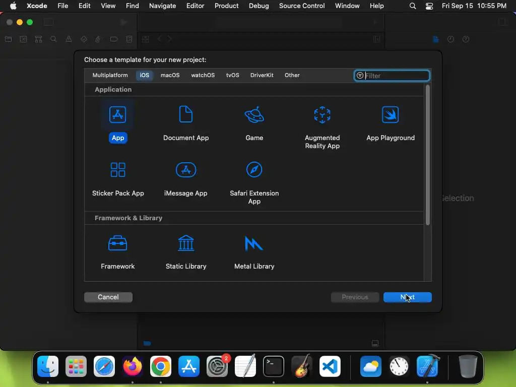The image size is (516, 387).
Task: Open the DriverKit tab
Action: pyautogui.click(x=262, y=75)
